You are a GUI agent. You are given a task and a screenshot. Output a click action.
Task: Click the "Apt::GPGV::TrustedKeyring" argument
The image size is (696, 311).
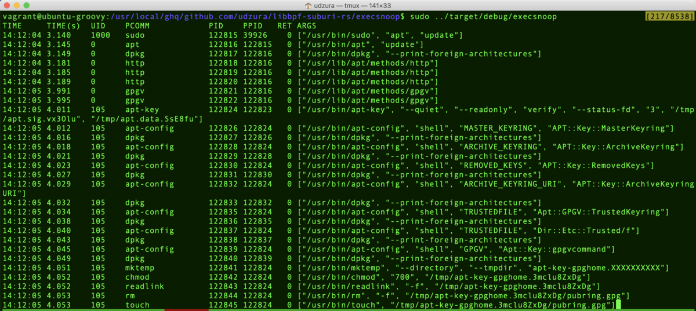(597, 211)
